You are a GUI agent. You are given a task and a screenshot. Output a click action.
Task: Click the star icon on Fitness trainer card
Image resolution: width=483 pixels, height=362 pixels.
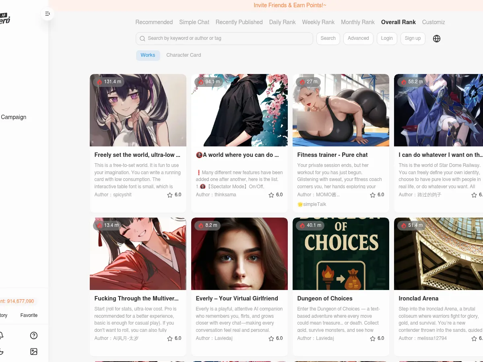coord(373,195)
